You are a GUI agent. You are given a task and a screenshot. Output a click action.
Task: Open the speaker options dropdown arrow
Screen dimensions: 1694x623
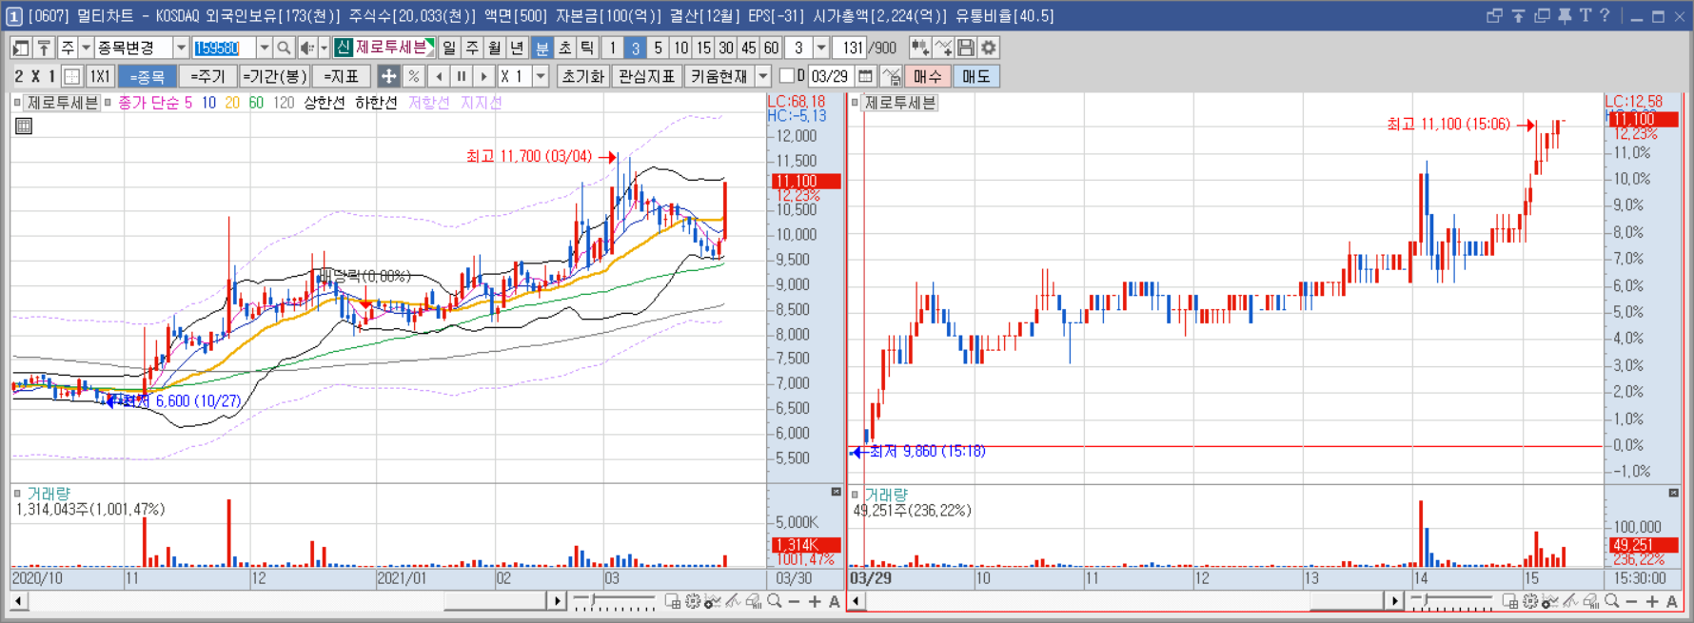click(324, 48)
